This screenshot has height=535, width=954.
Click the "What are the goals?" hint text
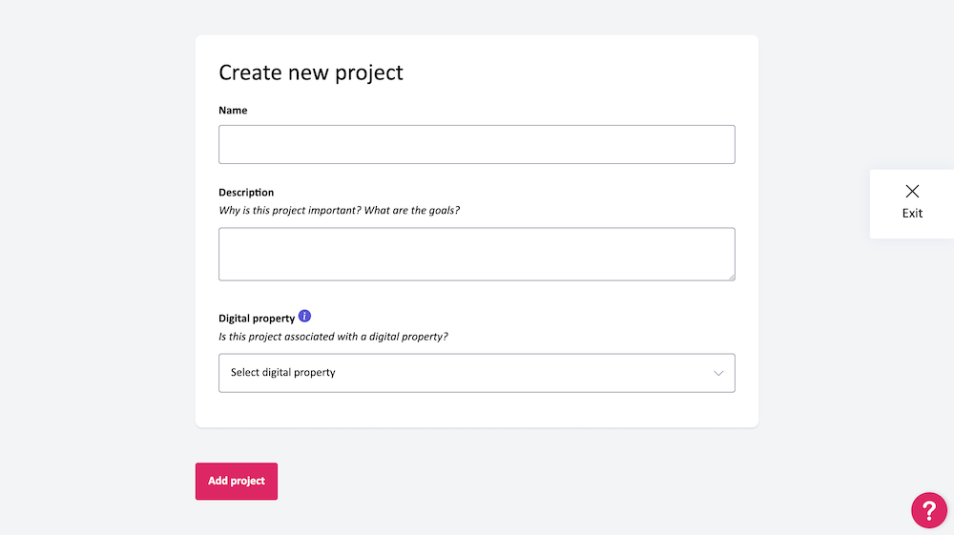coord(412,211)
